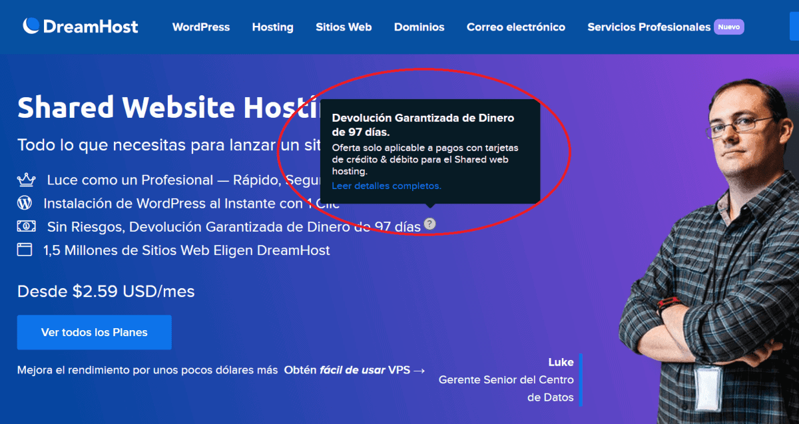Image resolution: width=799 pixels, height=424 pixels.
Task: Open the WordPress menu
Action: [x=201, y=27]
